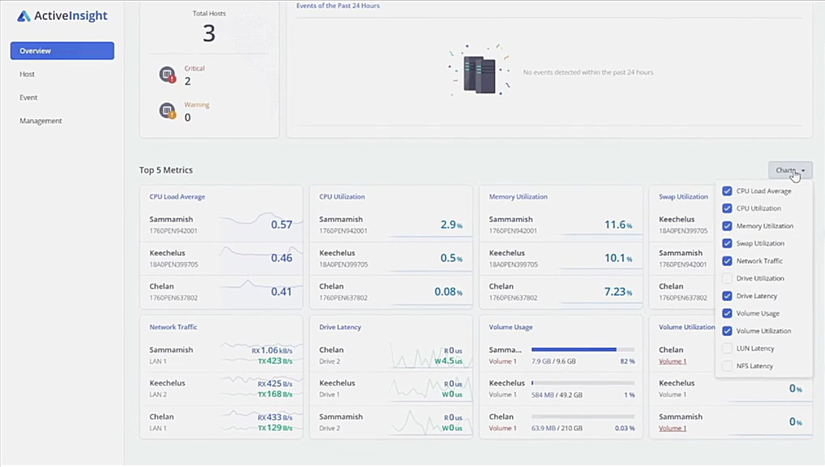825x467 pixels.
Task: Click Keechelus Drive 1 latency row
Action: [x=391, y=389]
